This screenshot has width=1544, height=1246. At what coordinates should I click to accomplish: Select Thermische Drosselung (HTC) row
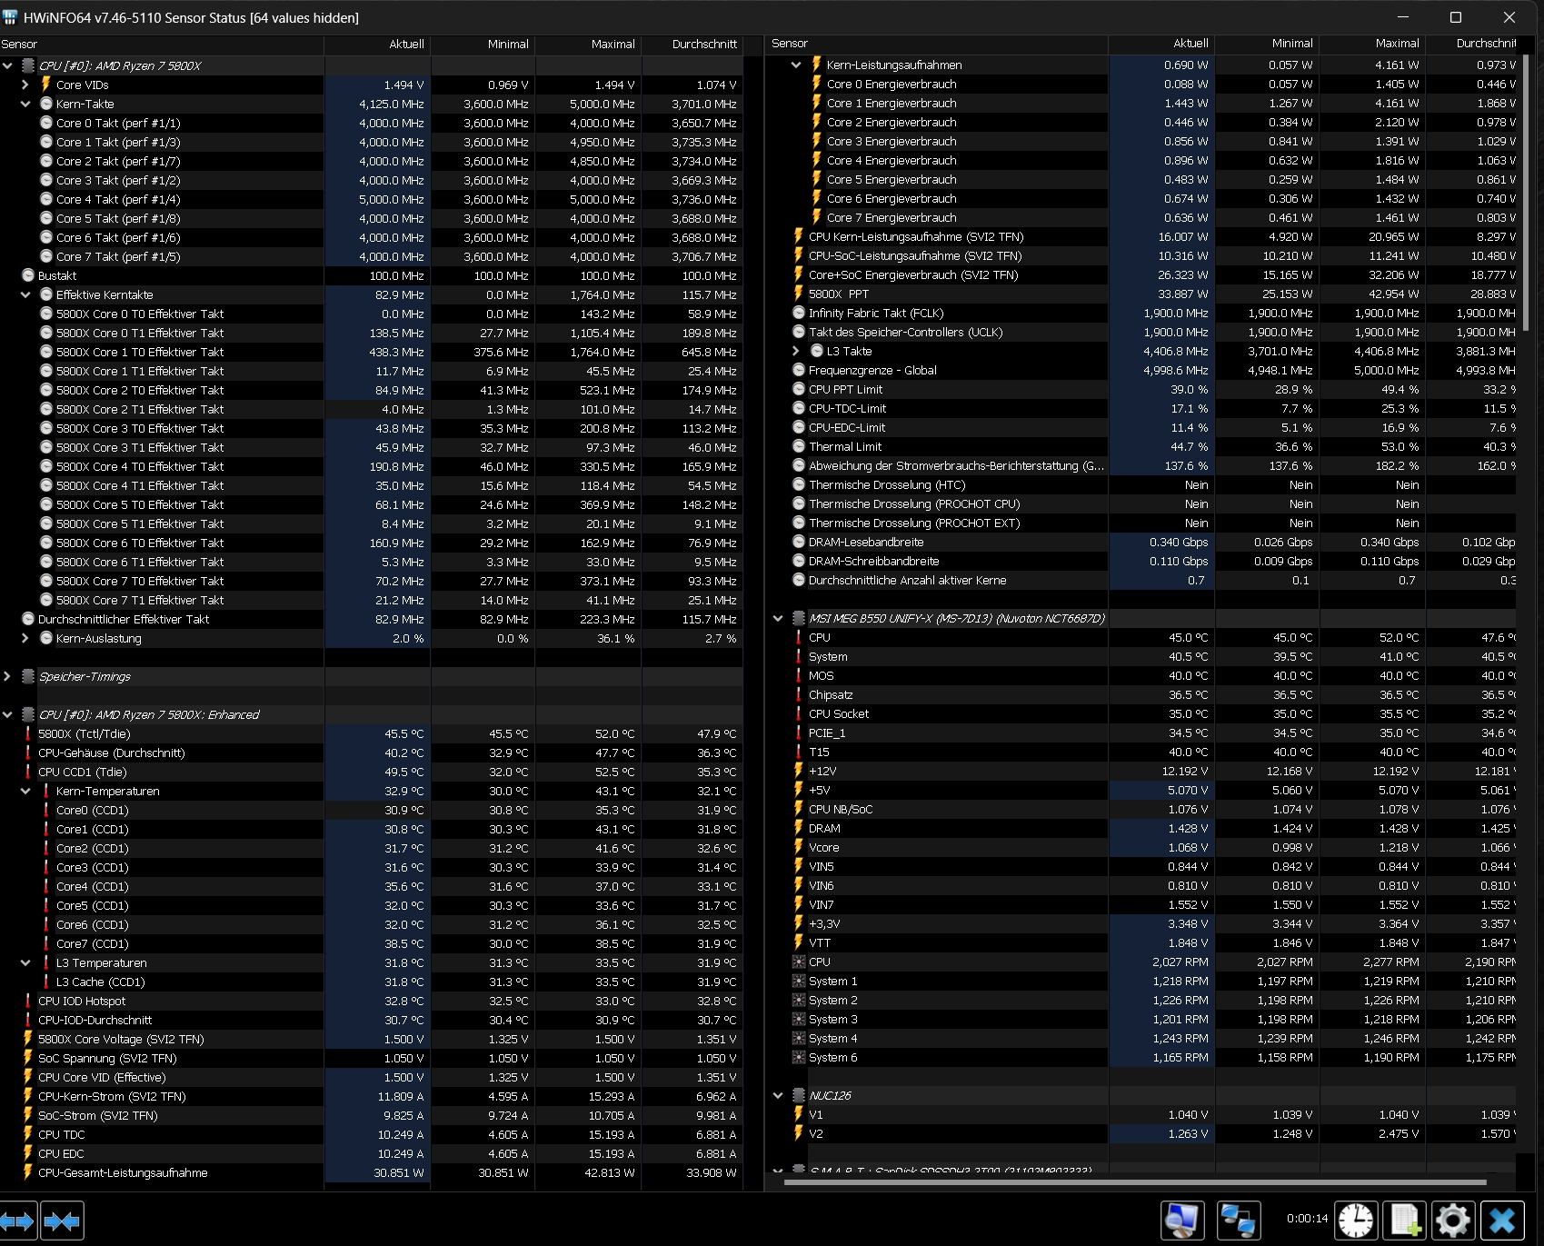click(1141, 484)
